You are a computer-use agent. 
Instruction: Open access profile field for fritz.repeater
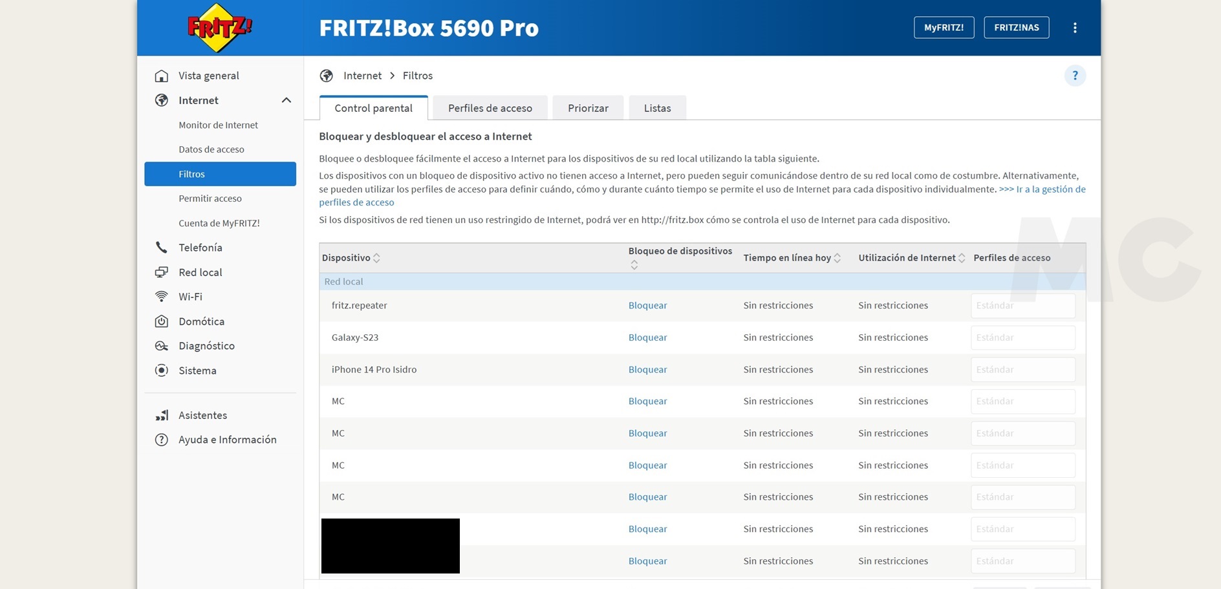click(x=1022, y=306)
